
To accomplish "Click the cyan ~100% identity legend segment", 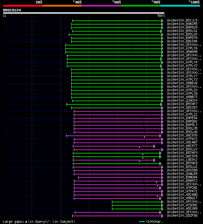I will (180, 6).
